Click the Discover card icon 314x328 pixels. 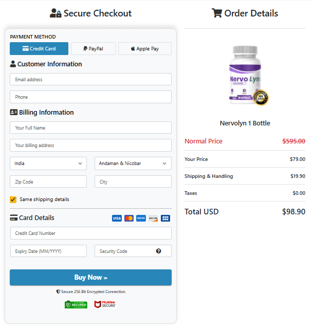[x=153, y=218]
